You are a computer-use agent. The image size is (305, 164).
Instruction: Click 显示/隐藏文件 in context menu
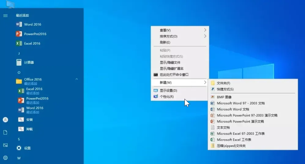coord(180,62)
